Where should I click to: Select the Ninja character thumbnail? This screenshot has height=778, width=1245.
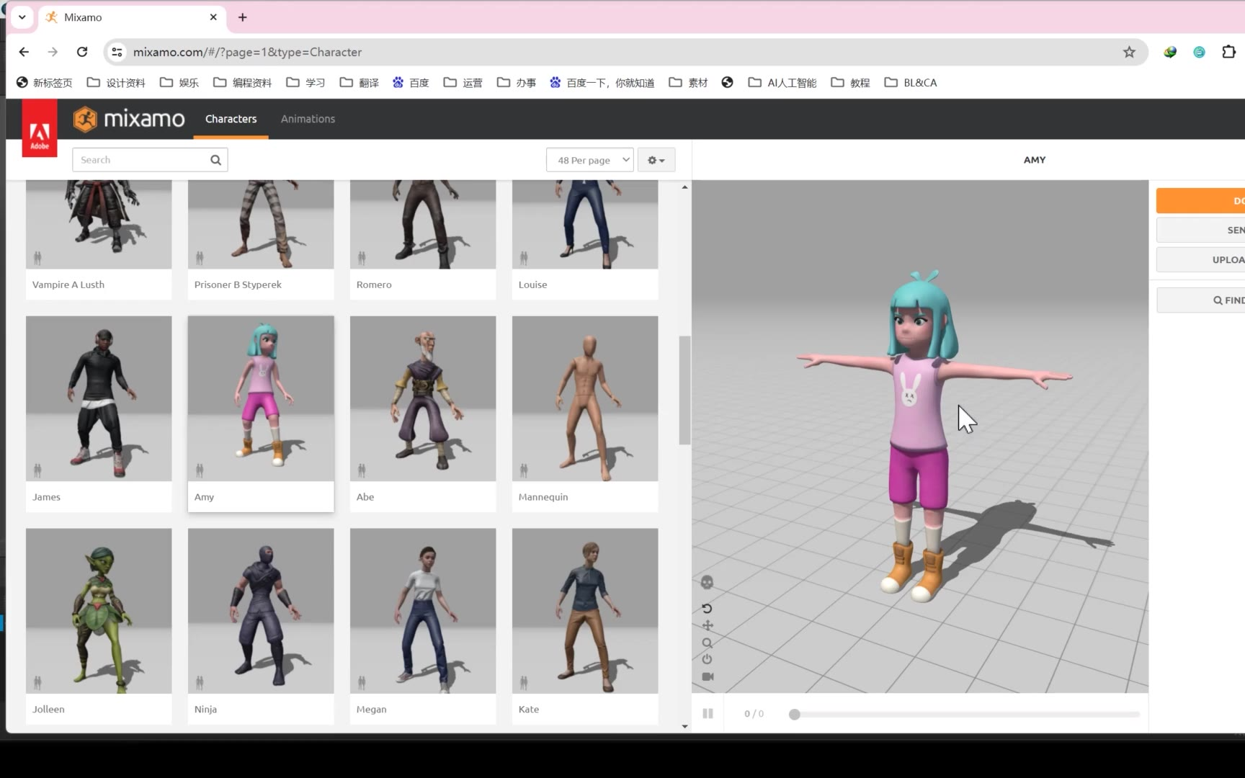261,611
